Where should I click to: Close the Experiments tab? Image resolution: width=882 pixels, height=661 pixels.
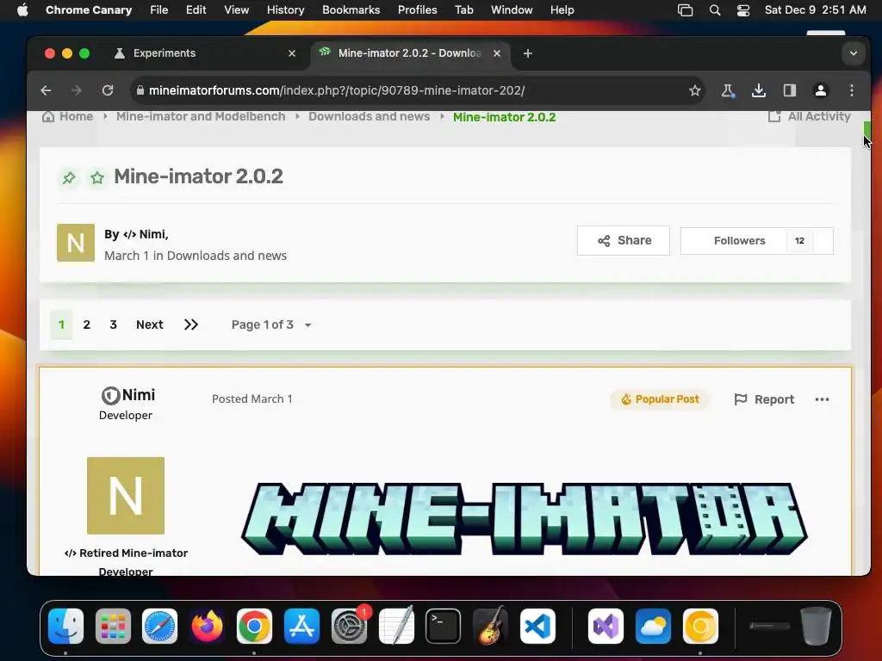pos(292,53)
